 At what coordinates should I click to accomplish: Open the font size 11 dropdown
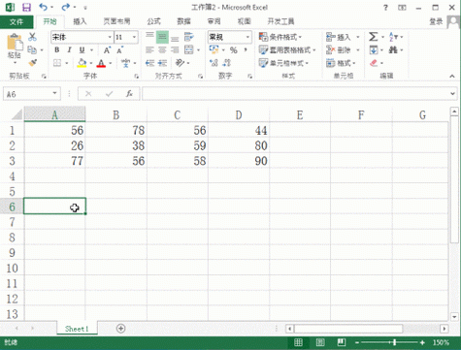click(134, 37)
